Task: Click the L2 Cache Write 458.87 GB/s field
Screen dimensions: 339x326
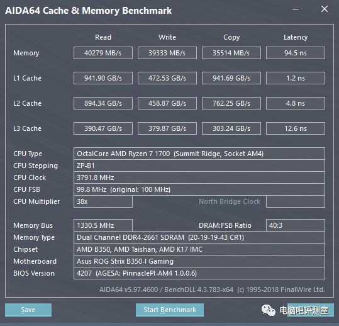Action: click(x=167, y=103)
